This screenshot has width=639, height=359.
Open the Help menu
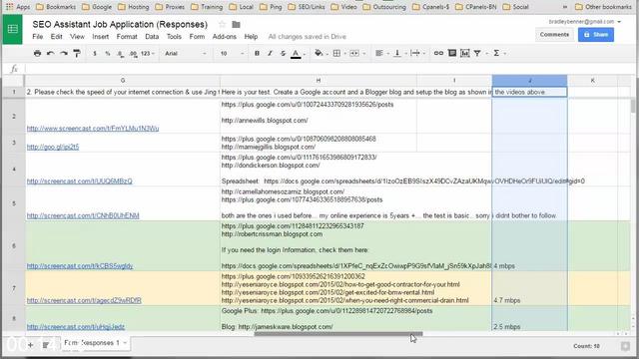coord(251,37)
